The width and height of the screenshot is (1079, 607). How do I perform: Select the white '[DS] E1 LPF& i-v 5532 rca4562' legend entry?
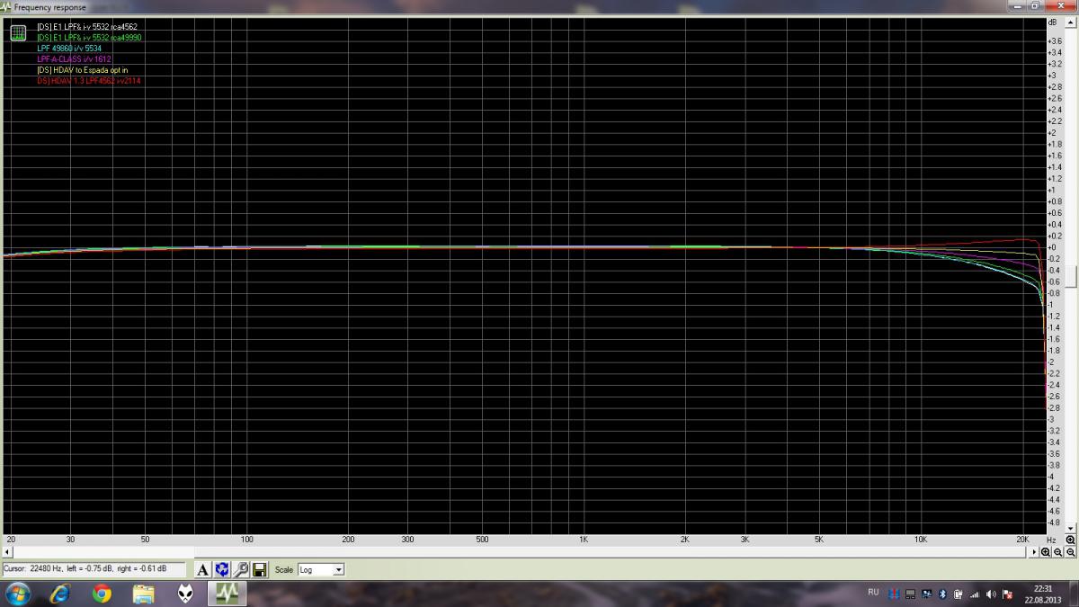pos(87,27)
